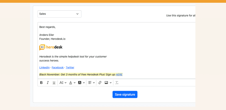Image resolution: width=226 pixels, height=110 pixels.
Task: Toggle underline formatting in signature toolbar
Action: [x=54, y=83]
